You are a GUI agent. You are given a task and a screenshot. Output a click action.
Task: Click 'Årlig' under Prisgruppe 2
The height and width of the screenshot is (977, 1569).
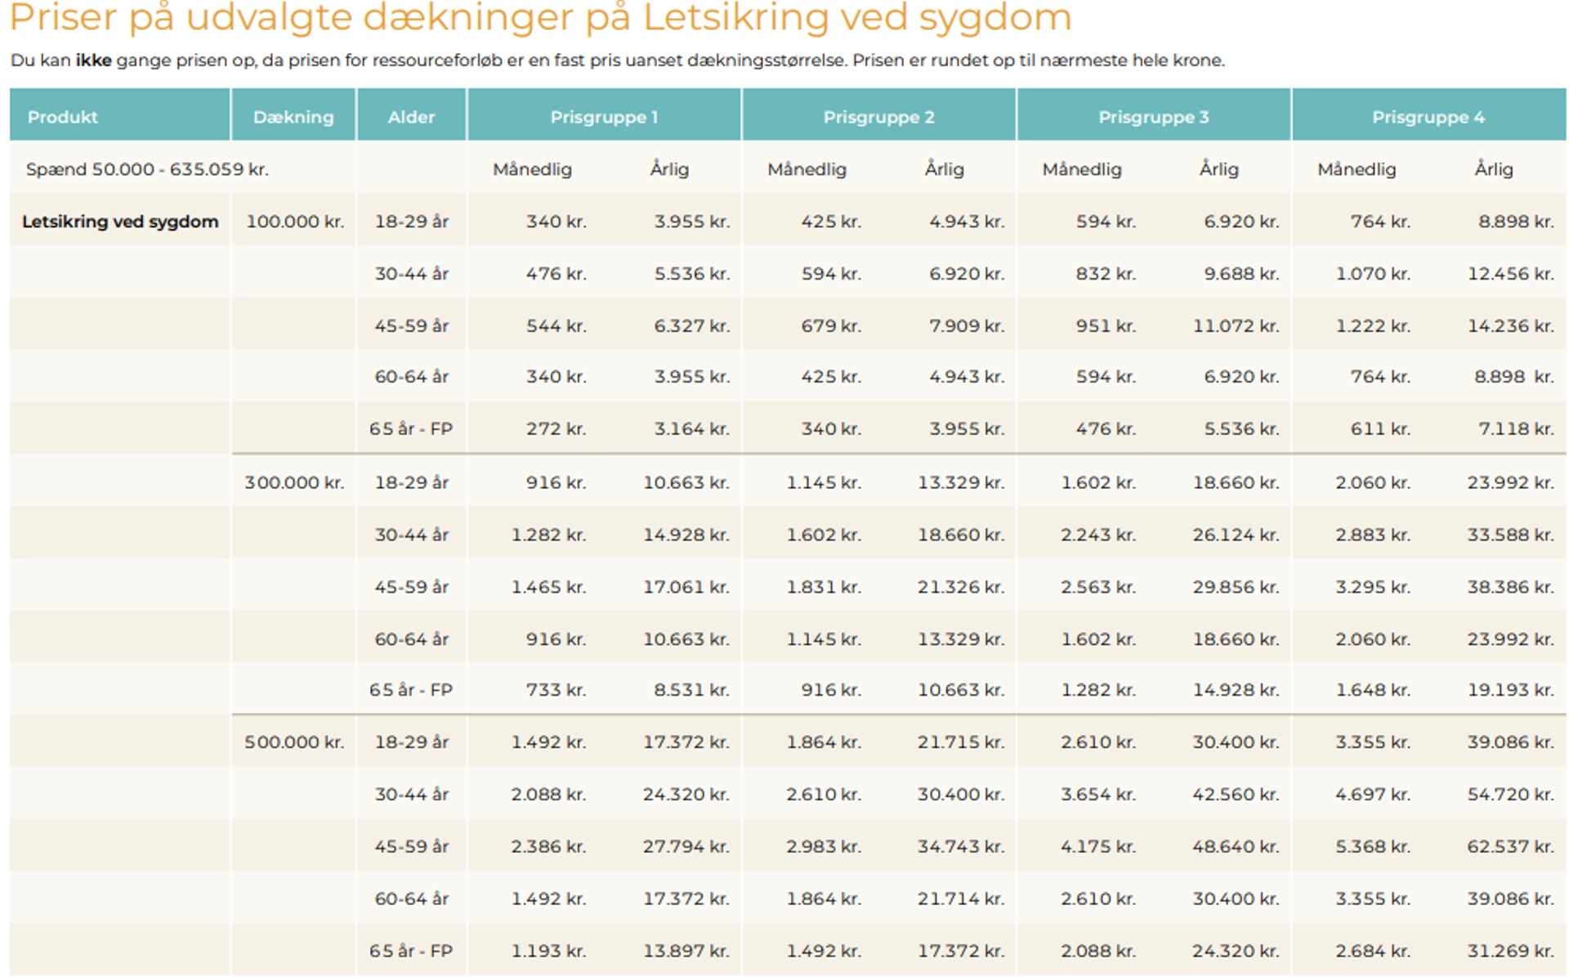click(x=944, y=169)
